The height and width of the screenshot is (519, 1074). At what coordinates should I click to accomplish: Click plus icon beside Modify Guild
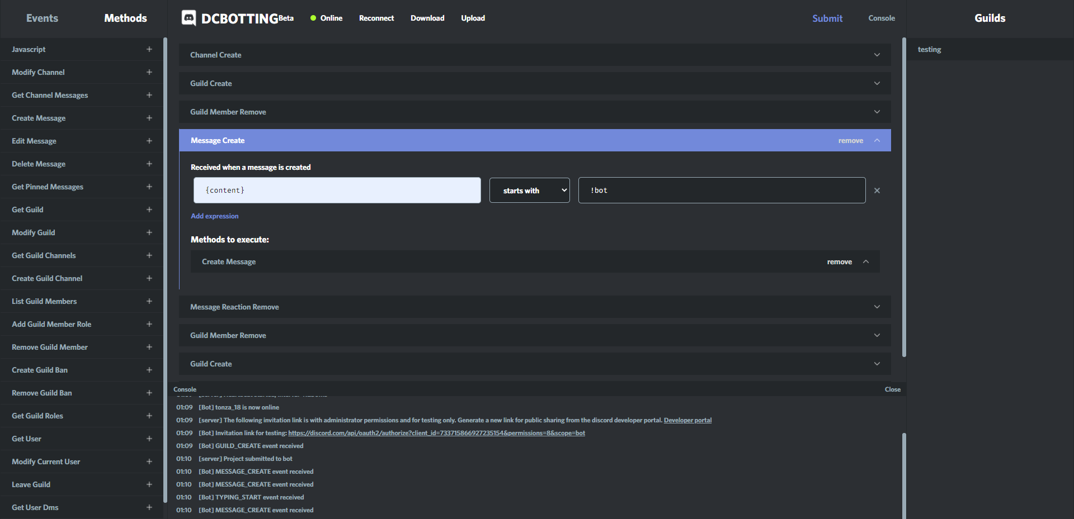(149, 232)
